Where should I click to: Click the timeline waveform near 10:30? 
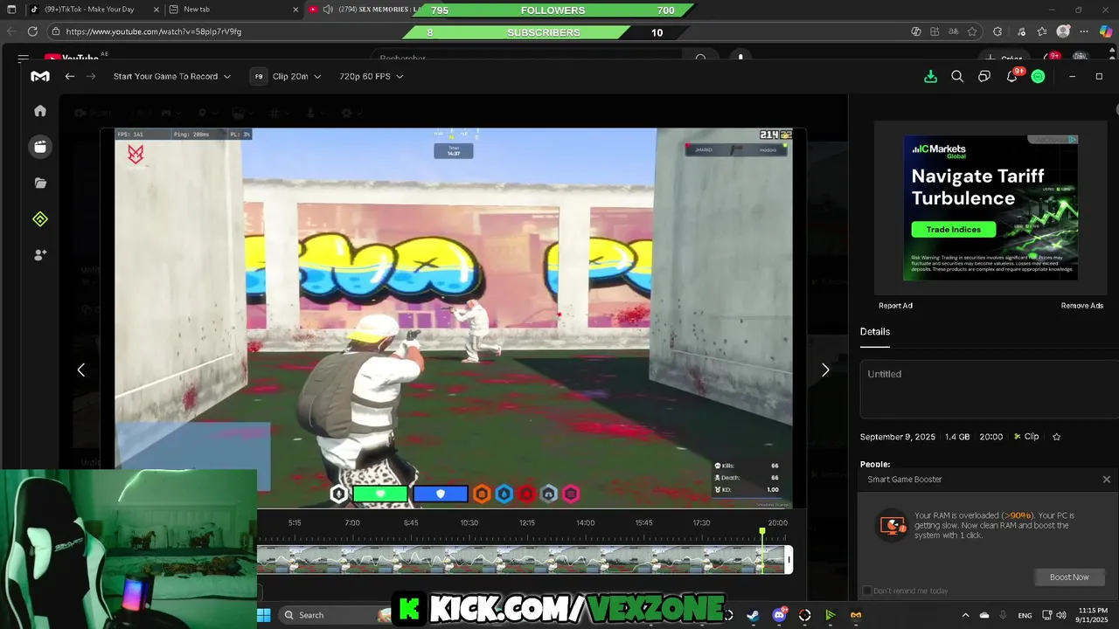(x=469, y=560)
